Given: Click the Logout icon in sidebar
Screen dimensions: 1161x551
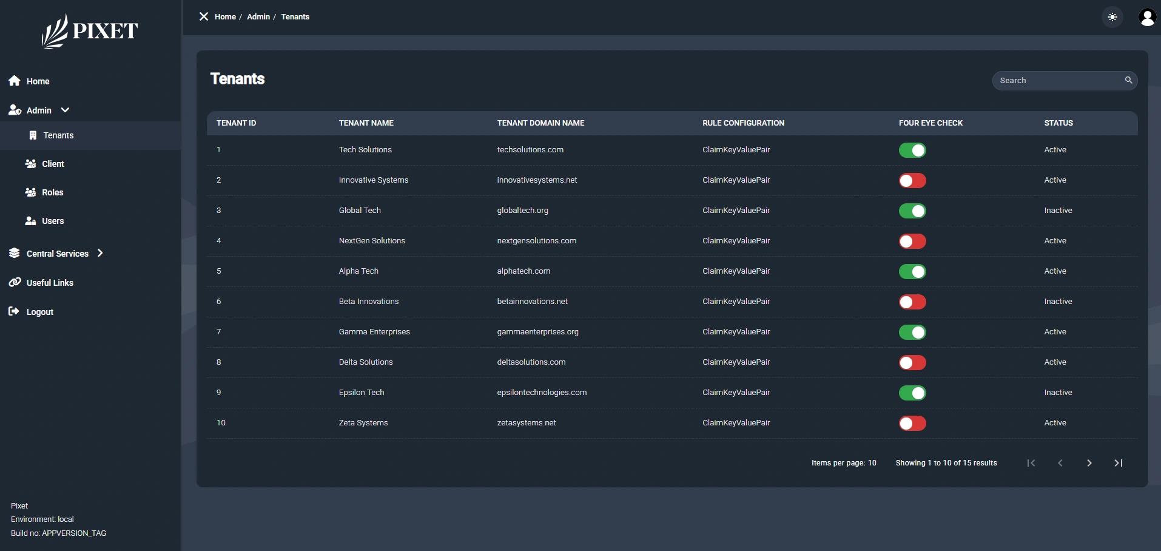Looking at the screenshot, I should pos(14,311).
